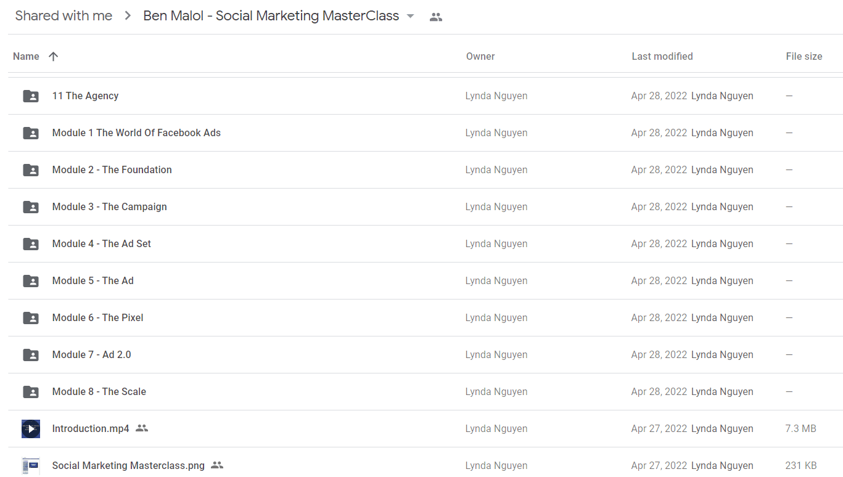The width and height of the screenshot is (843, 477).
Task: Select the 11 The Agency folder name
Action: tap(85, 96)
